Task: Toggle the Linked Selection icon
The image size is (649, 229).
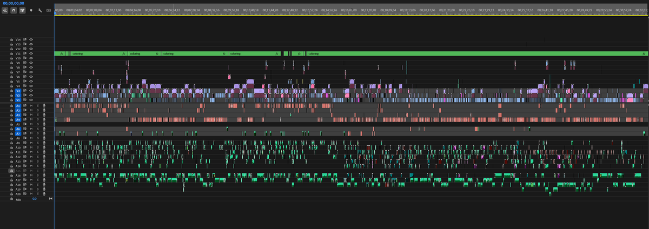Action: tap(22, 10)
